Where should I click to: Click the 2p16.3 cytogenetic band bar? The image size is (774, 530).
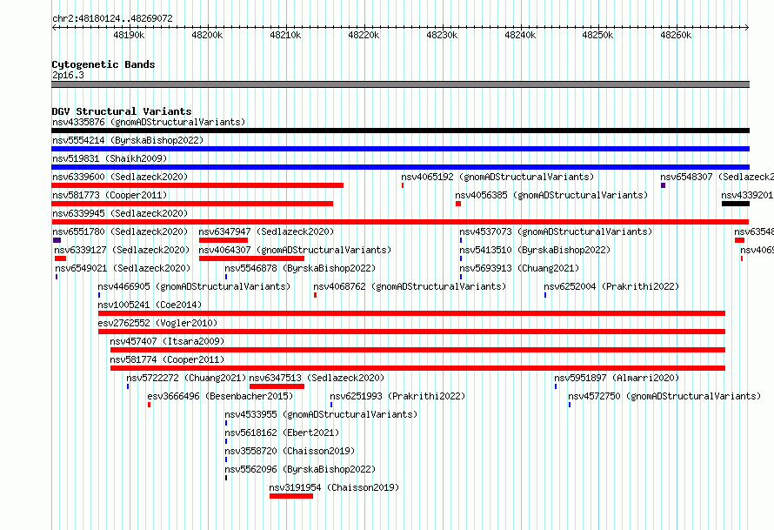click(x=400, y=84)
